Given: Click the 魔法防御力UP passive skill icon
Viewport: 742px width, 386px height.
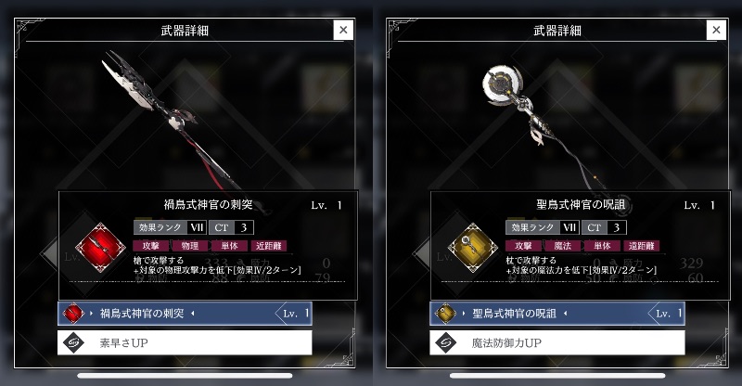Looking at the screenshot, I should 445,342.
